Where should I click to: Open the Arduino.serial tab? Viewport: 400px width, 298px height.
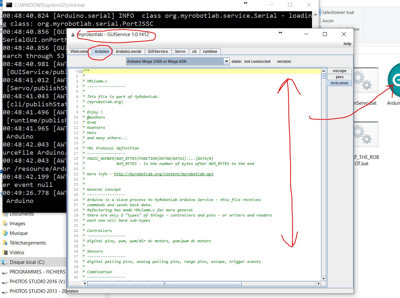click(128, 52)
